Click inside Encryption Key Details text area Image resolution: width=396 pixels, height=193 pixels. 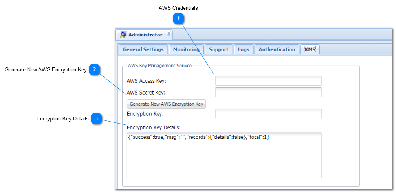(x=224, y=155)
